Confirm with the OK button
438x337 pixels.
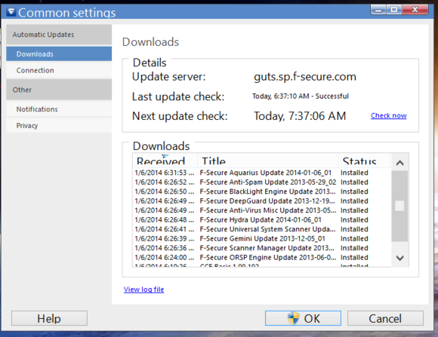tap(303, 318)
